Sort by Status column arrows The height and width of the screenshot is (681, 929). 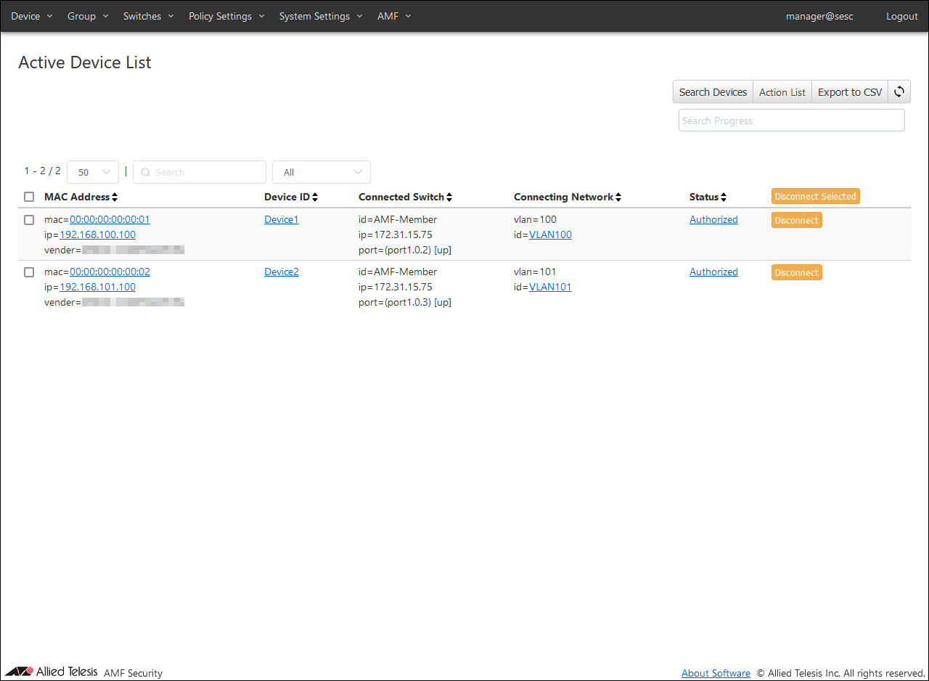724,197
